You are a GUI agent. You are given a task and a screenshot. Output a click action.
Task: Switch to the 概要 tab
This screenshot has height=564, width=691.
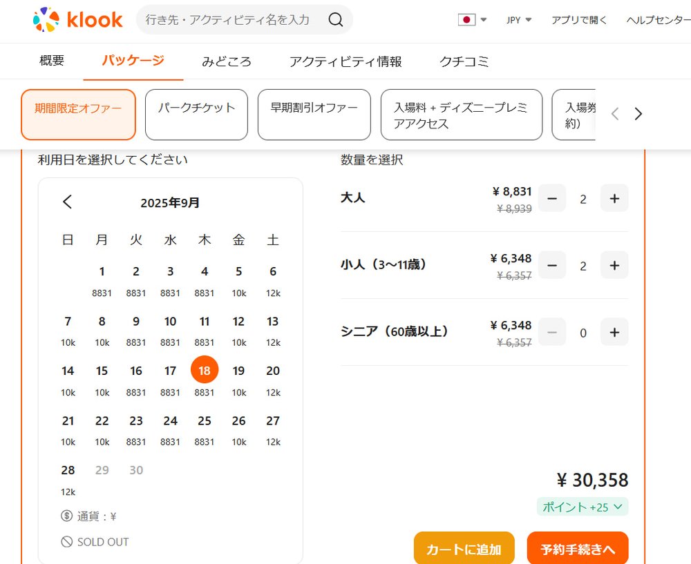pyautogui.click(x=51, y=61)
